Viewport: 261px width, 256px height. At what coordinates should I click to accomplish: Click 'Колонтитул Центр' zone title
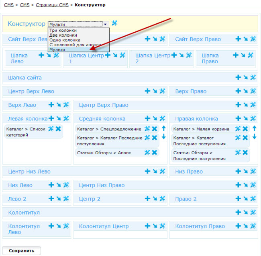[104, 226]
